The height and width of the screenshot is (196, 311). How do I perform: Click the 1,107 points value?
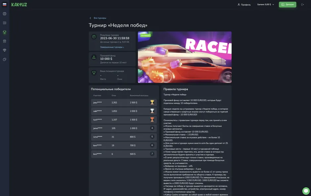(x=114, y=120)
